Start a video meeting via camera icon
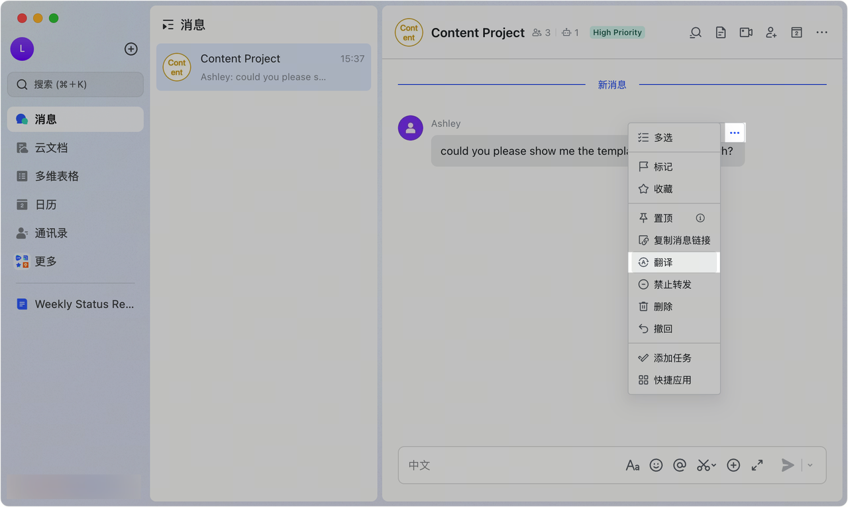This screenshot has height=507, width=848. 746,32
